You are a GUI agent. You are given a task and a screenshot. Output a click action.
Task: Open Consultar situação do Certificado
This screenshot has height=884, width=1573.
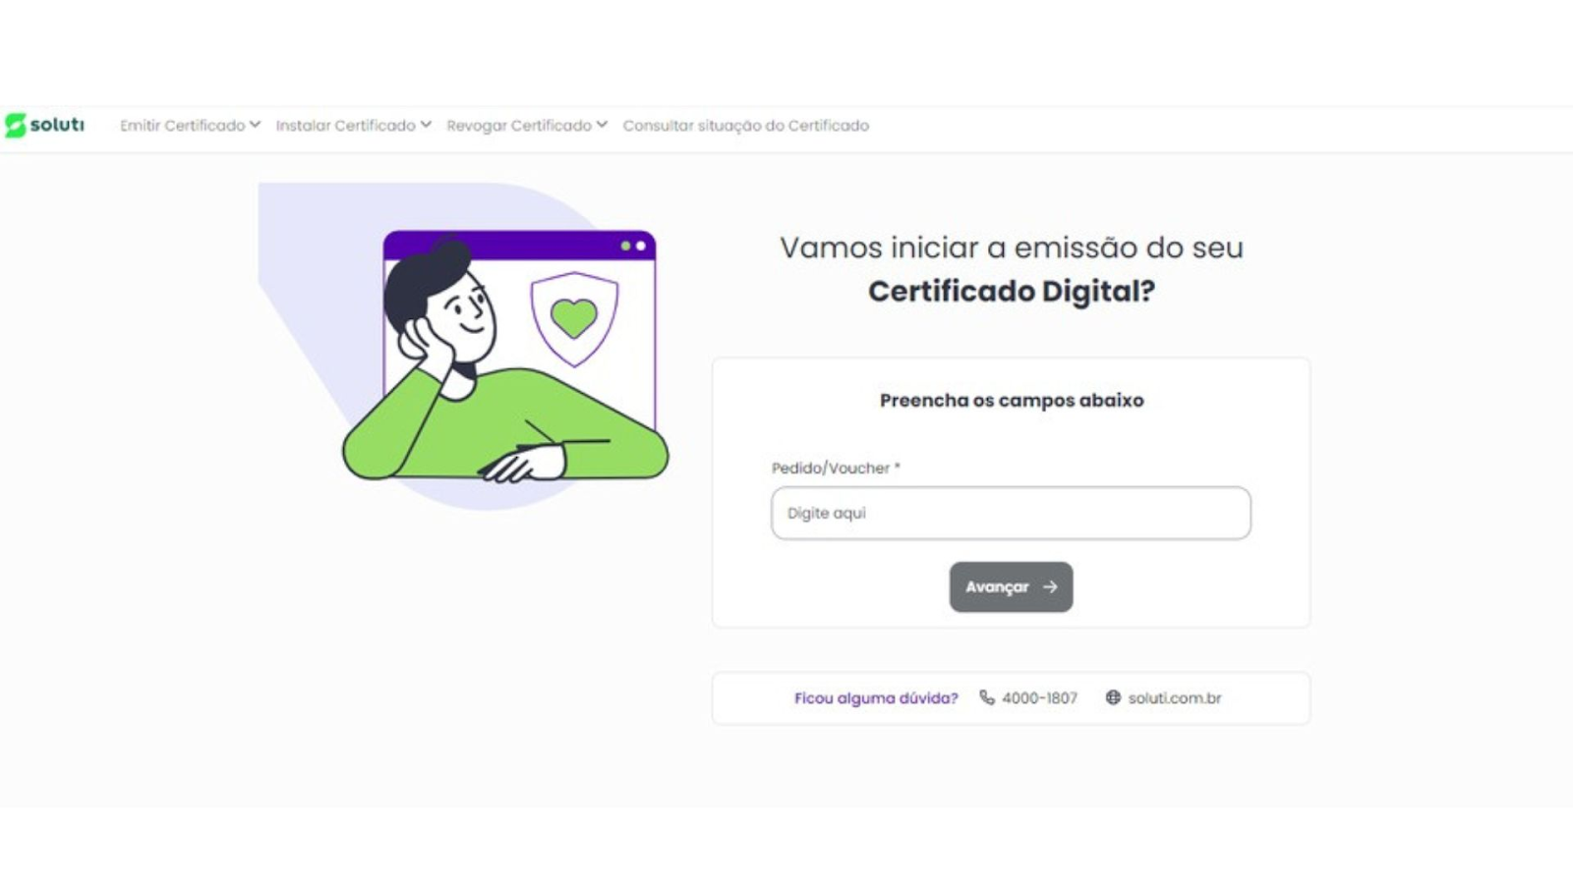coord(746,126)
